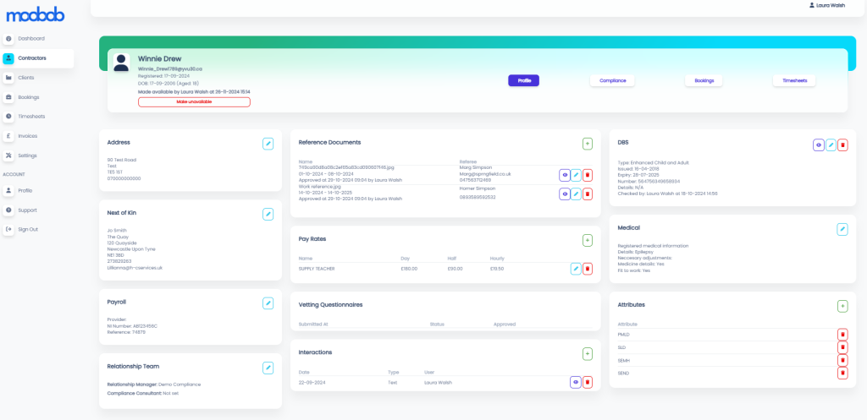Delete the PMLD attribute

click(842, 335)
